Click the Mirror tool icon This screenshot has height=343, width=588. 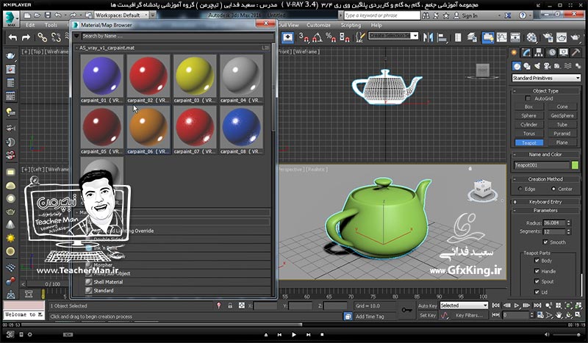tap(428, 37)
